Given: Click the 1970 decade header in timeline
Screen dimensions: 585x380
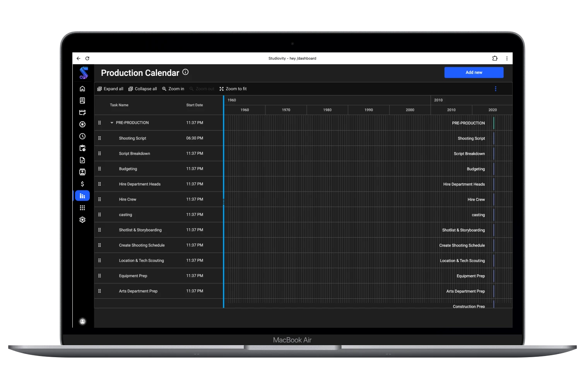Looking at the screenshot, I should click(286, 110).
